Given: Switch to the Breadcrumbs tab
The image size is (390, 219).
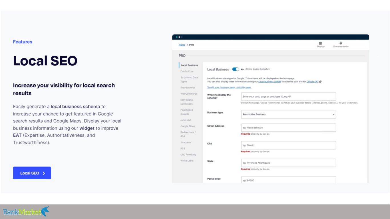Looking at the screenshot, I should pos(188,88).
